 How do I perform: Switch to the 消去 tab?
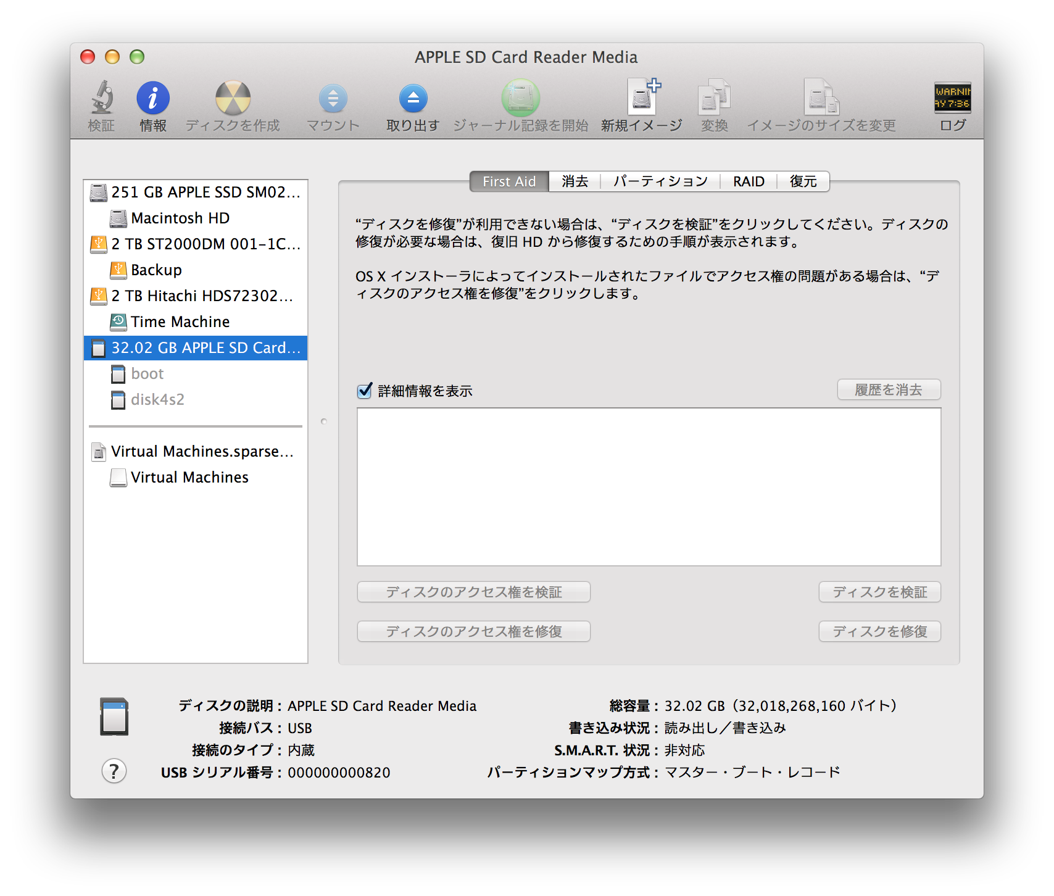point(575,181)
